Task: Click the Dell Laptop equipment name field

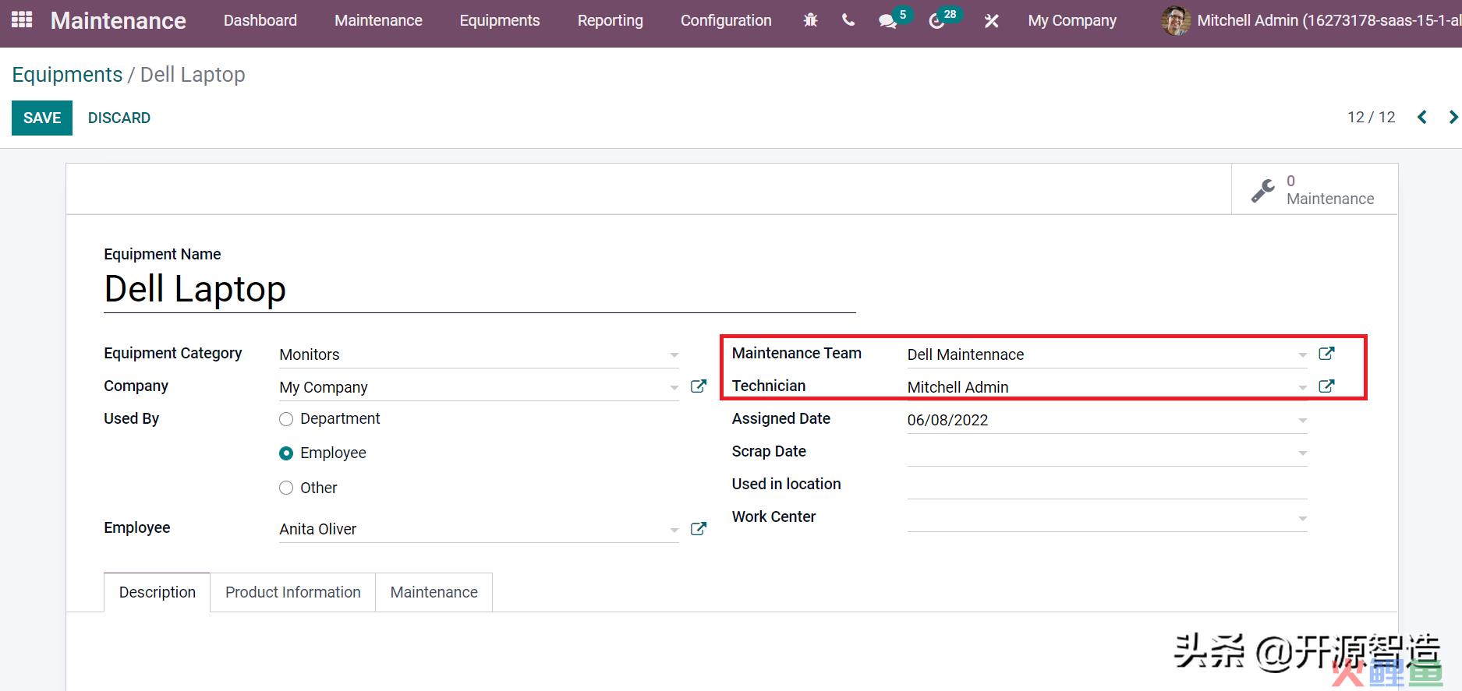Action: [x=480, y=290]
